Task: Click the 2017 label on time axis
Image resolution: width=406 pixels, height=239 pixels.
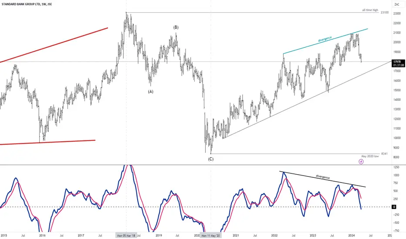Action: [81, 236]
